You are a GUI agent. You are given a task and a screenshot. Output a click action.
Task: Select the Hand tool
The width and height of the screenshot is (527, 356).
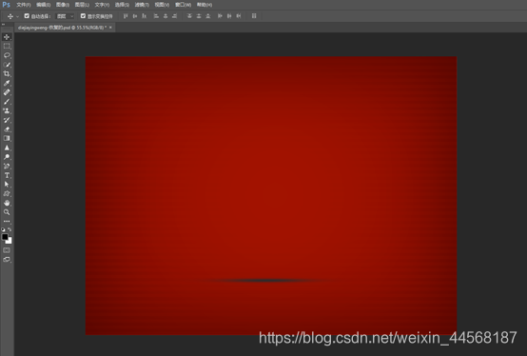coord(7,203)
